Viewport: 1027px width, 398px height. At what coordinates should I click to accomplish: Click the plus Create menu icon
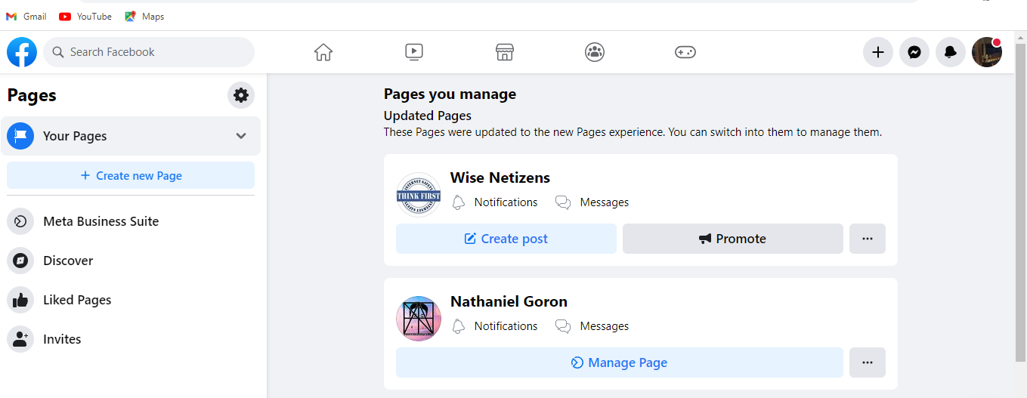coord(877,52)
